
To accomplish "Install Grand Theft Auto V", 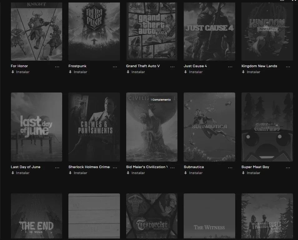I will coord(136,72).
